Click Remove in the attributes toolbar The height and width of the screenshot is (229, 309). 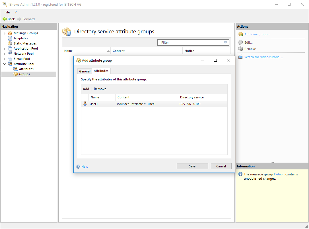[100, 89]
